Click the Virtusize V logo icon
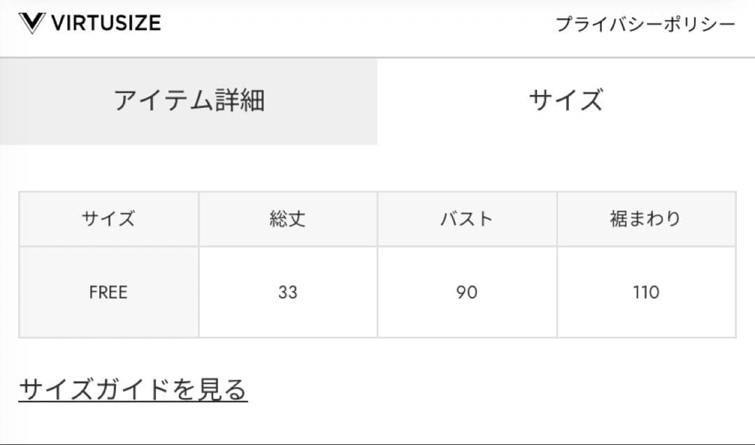Viewport: 755px width, 445px height. (x=32, y=23)
